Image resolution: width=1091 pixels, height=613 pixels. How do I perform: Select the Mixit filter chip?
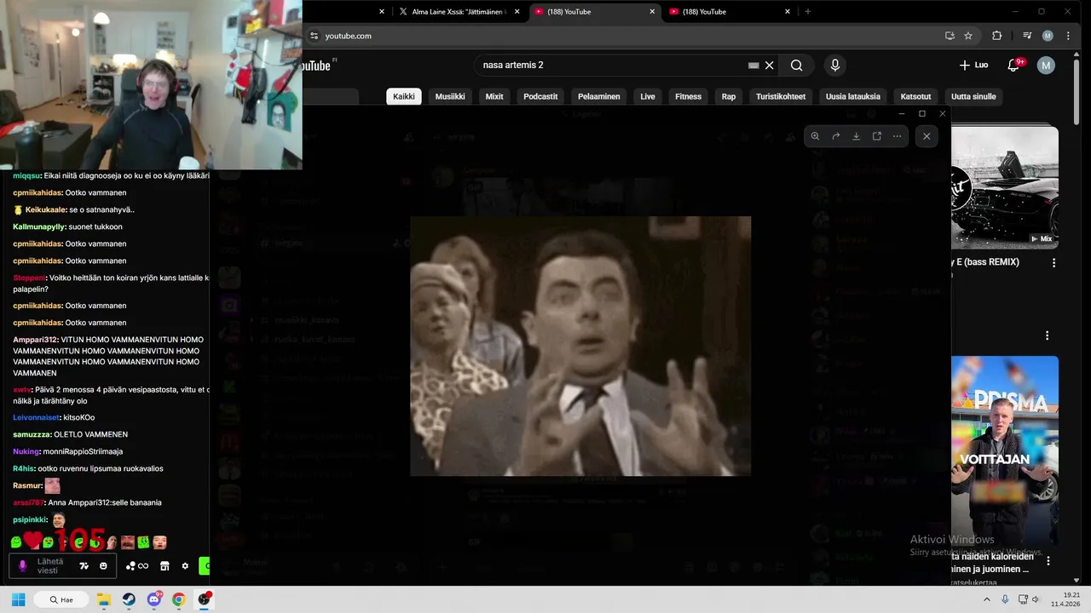494,96
